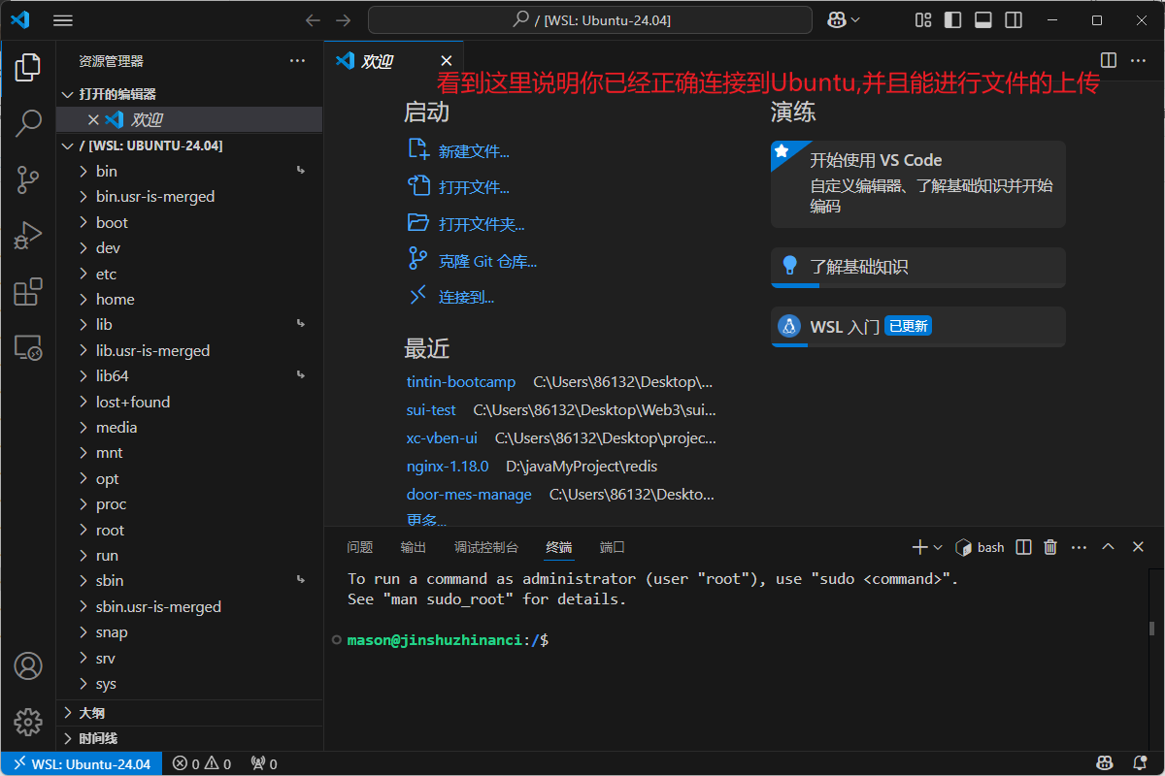
Task: Switch to 问题 panel tab
Action: pyautogui.click(x=360, y=547)
